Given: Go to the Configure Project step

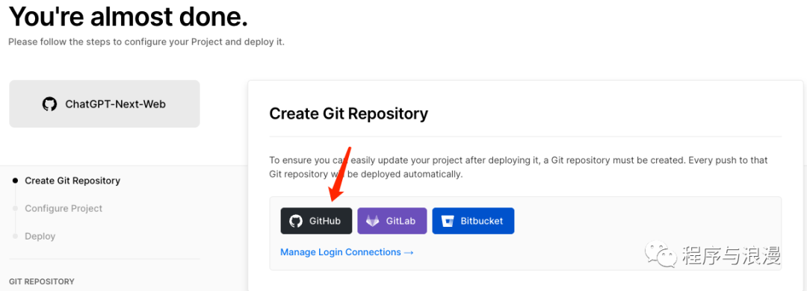Looking at the screenshot, I should [64, 208].
